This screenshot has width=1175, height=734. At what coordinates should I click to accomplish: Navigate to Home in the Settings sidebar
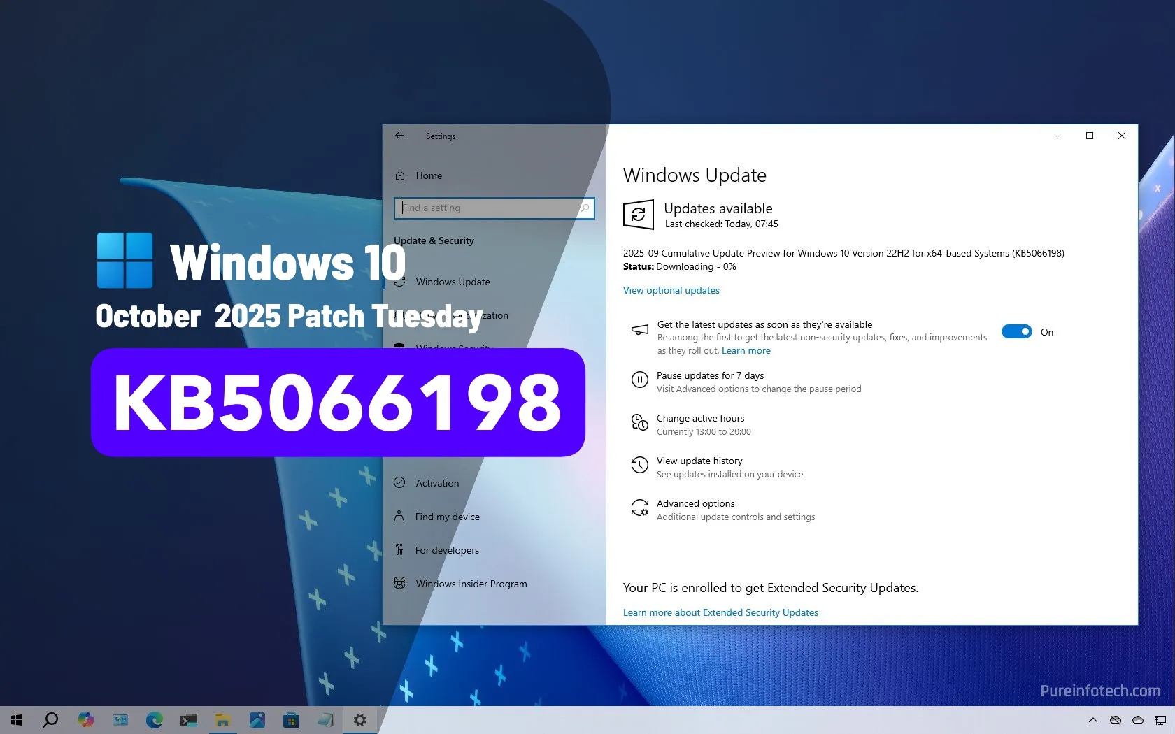(x=427, y=175)
